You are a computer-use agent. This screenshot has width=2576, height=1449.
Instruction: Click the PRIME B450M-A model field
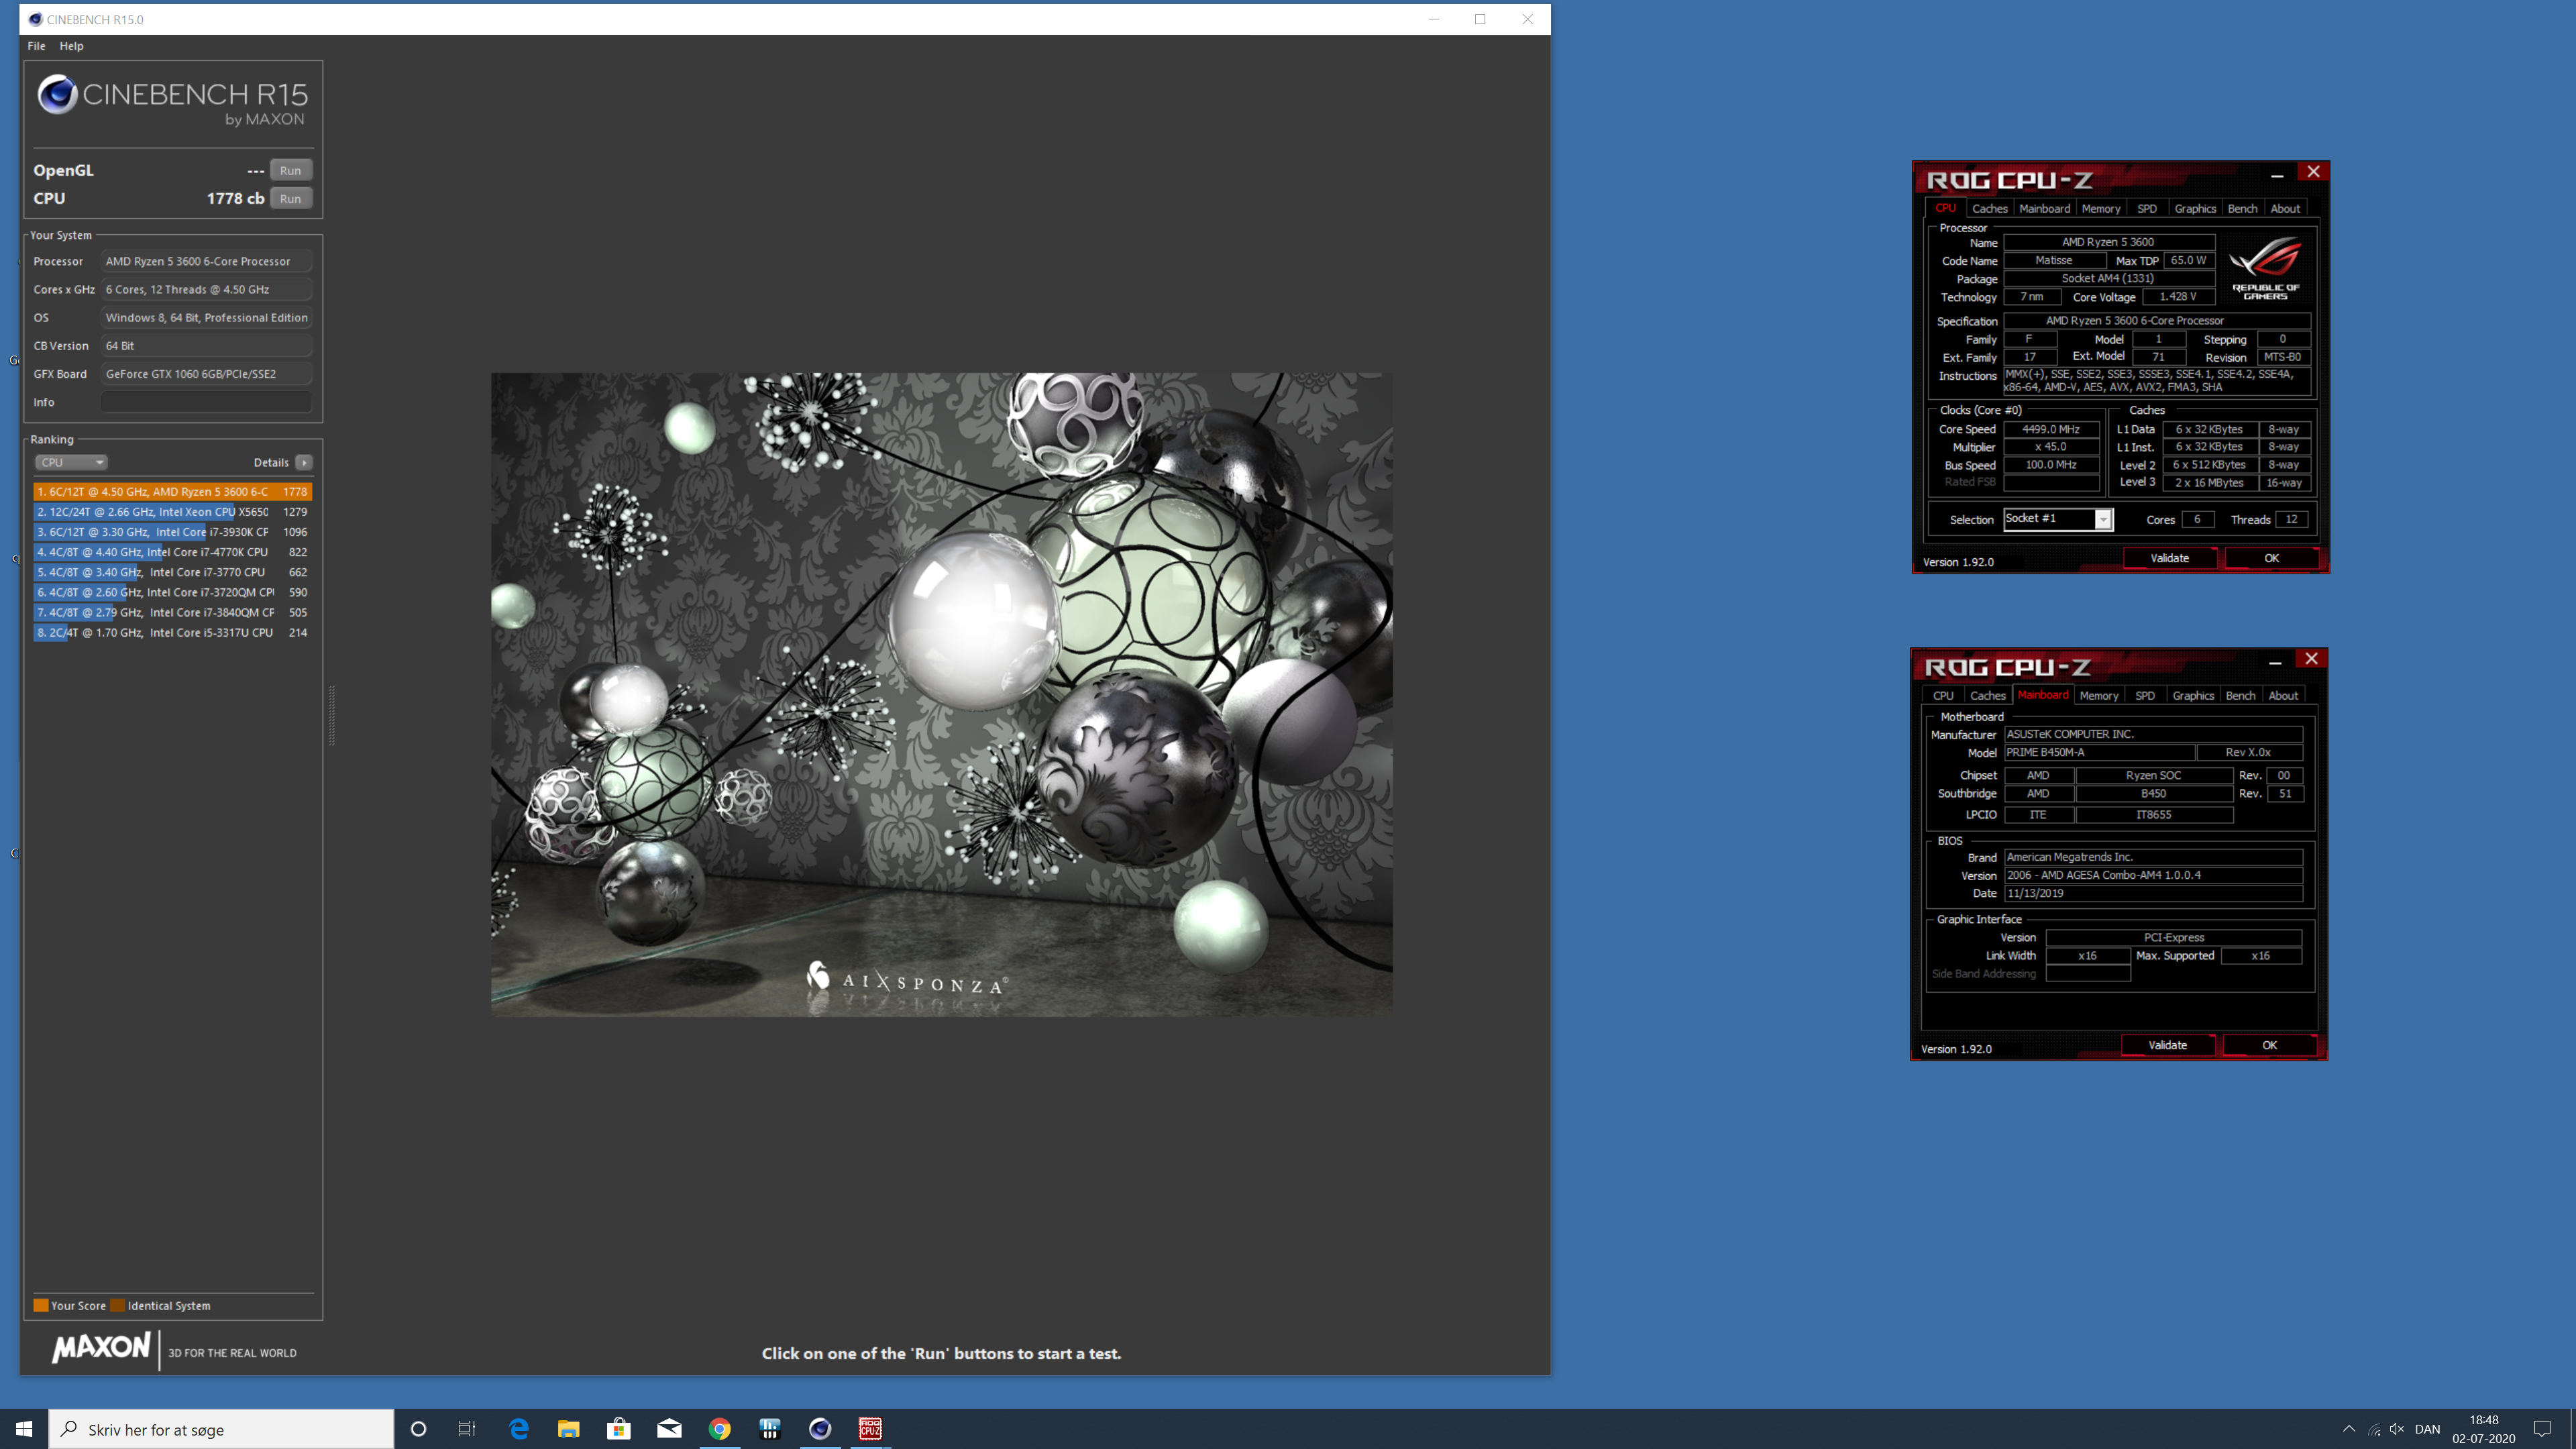(x=2099, y=752)
